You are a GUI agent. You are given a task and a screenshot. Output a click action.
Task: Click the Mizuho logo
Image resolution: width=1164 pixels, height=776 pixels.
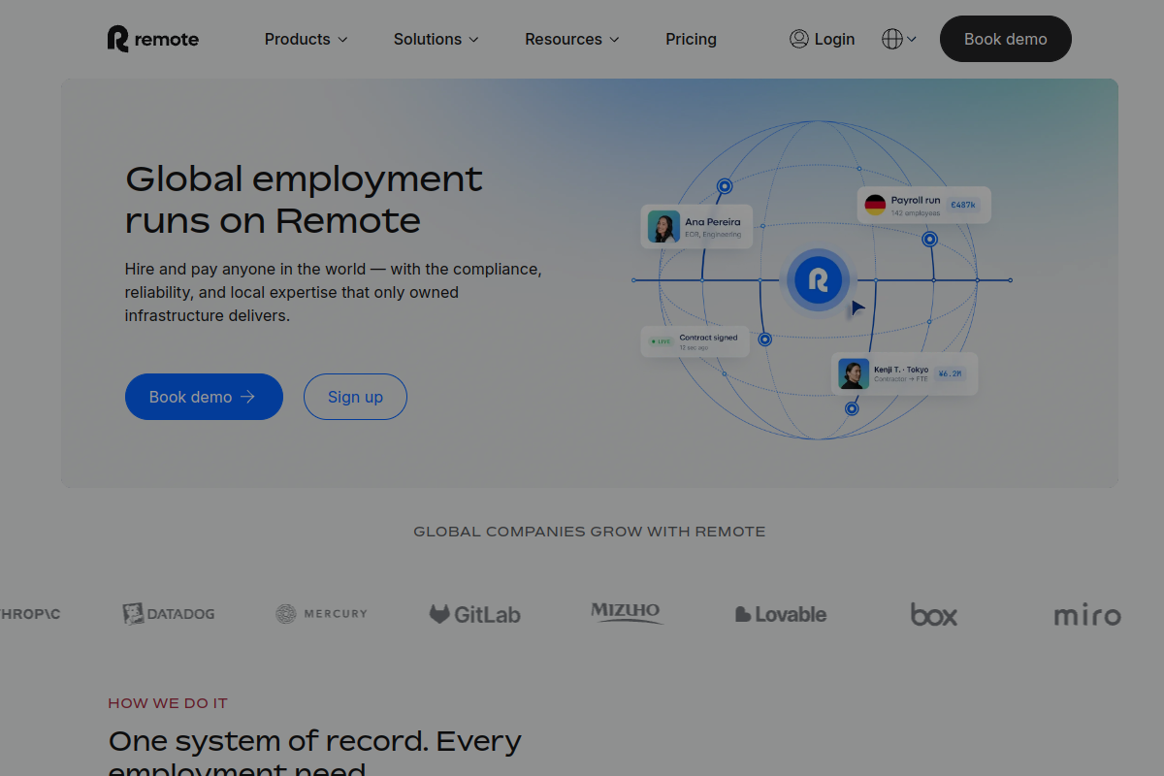tap(626, 612)
